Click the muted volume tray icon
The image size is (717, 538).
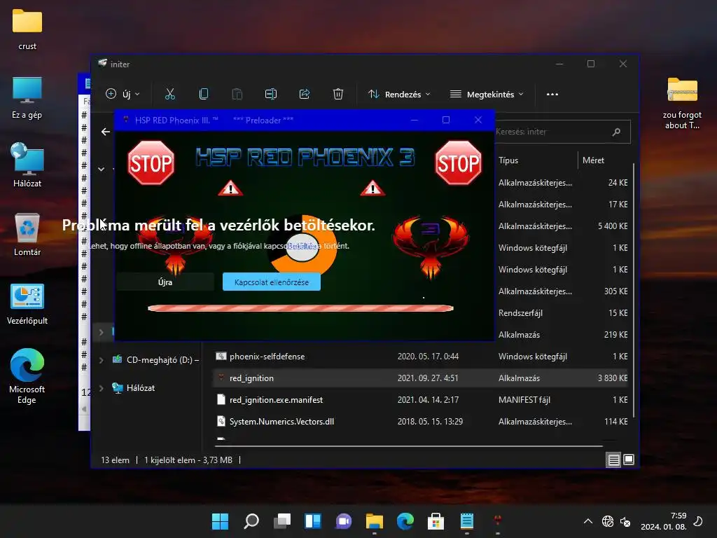tap(625, 521)
